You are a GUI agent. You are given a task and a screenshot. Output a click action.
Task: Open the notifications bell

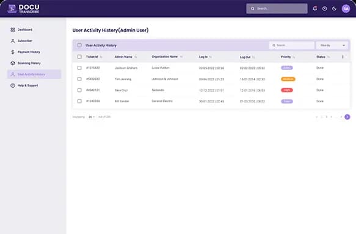point(314,9)
